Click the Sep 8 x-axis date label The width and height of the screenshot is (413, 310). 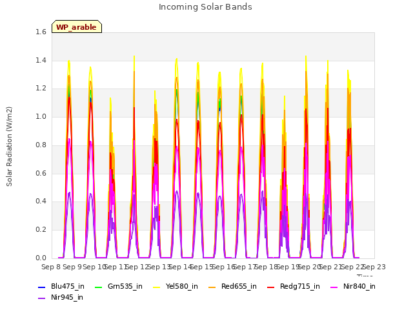[x=51, y=267]
